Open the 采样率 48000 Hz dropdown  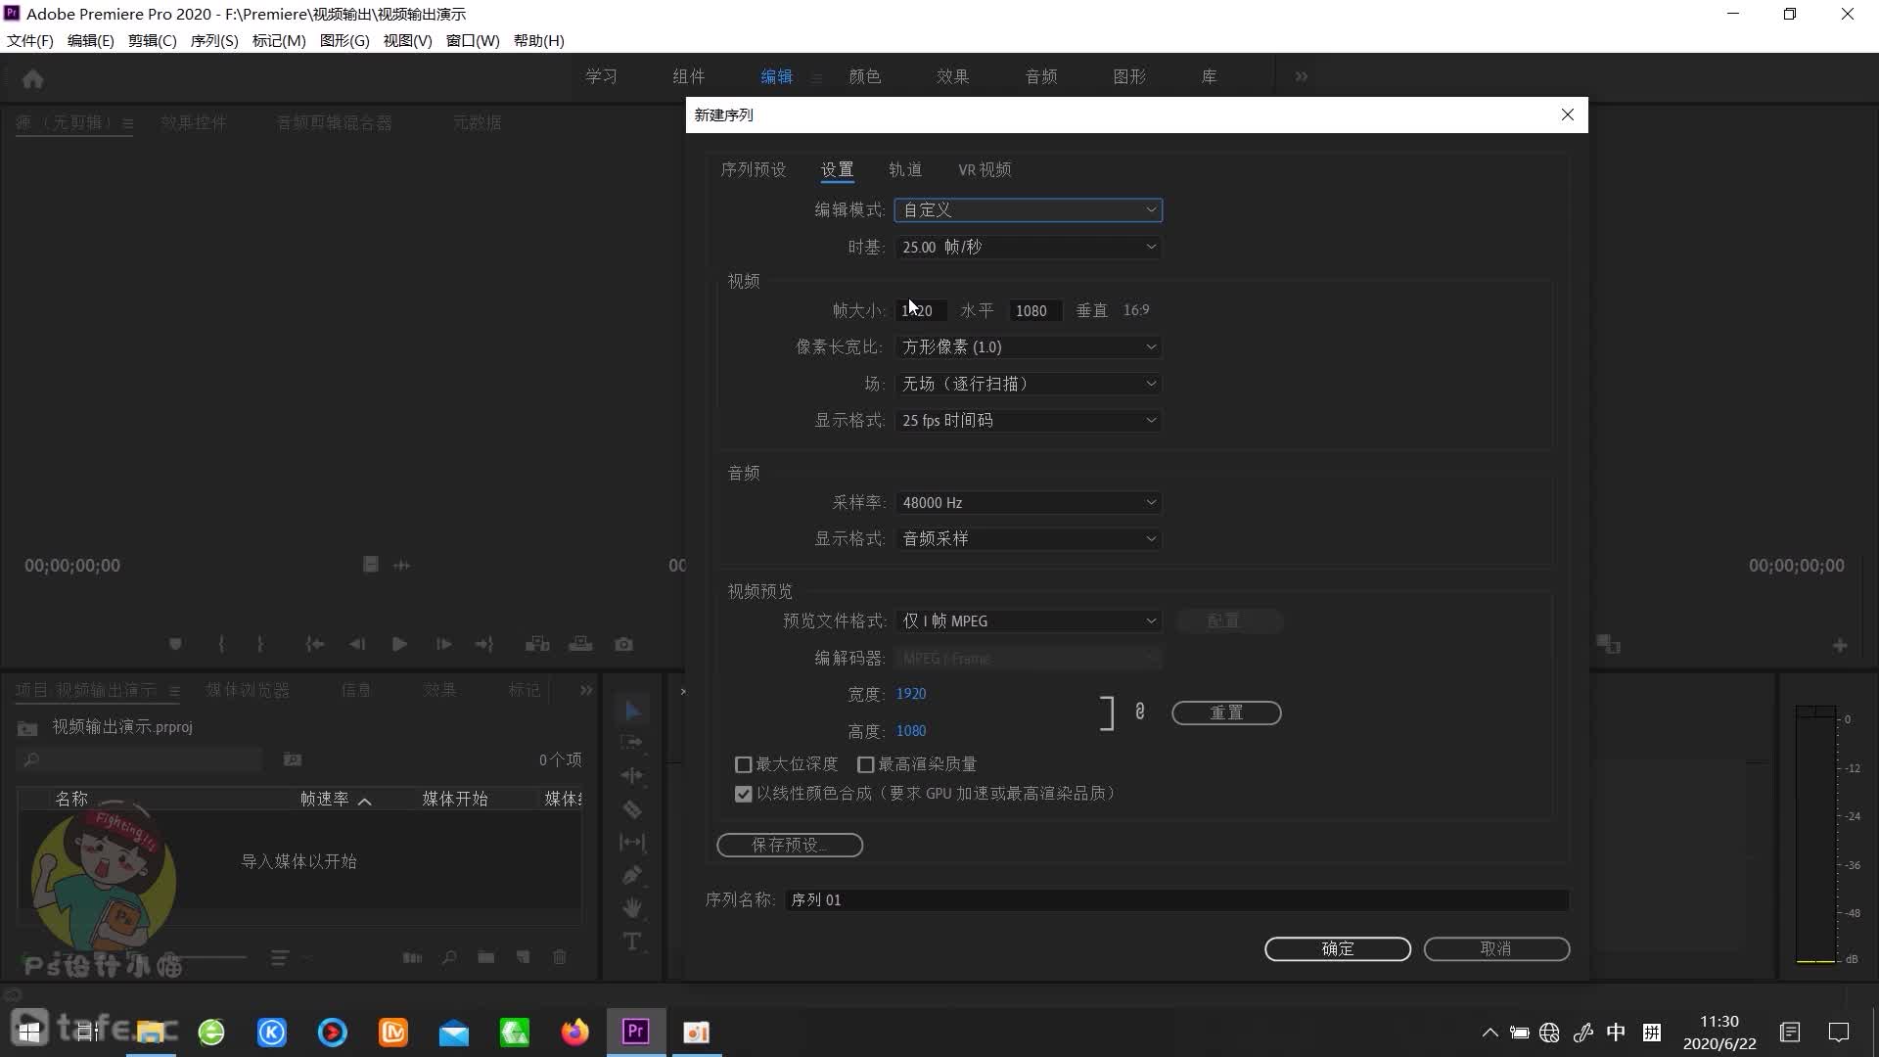click(x=1028, y=502)
